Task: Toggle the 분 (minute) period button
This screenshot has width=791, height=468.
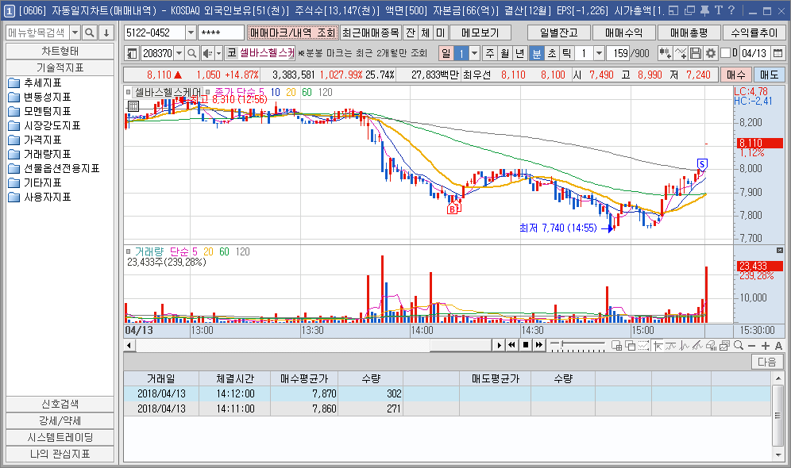Action: tap(536, 53)
